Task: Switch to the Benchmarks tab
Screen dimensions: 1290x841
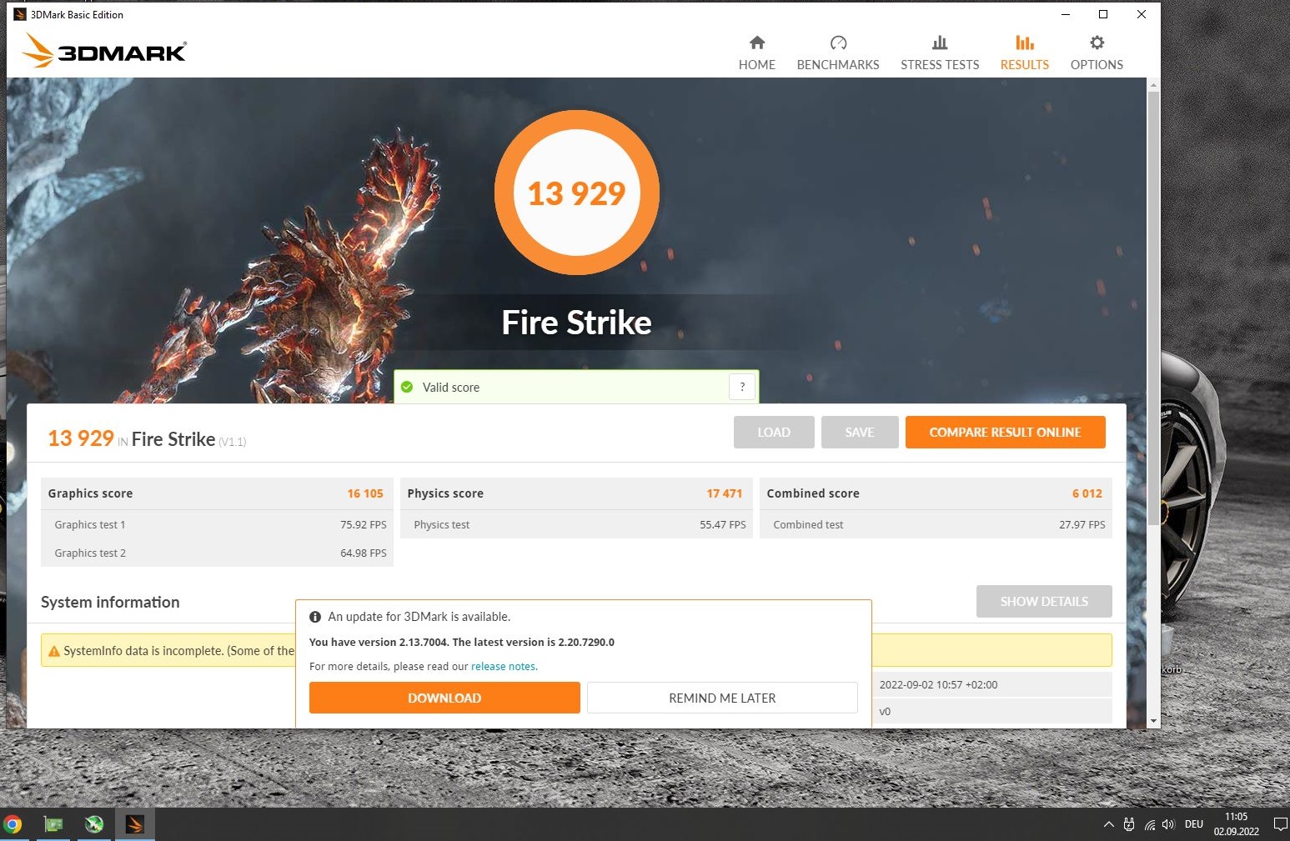Action: coord(837,53)
